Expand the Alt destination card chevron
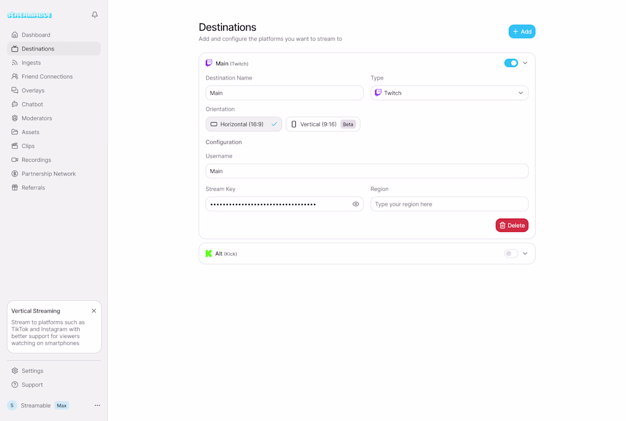 click(x=525, y=253)
